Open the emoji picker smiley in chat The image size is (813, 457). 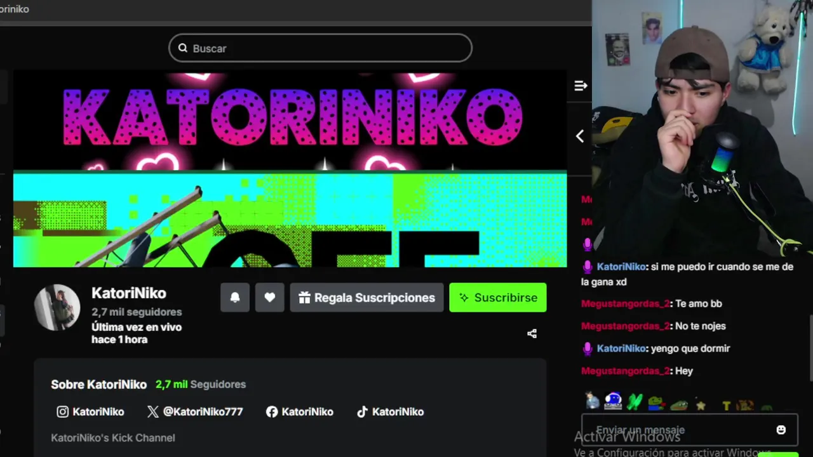point(781,430)
